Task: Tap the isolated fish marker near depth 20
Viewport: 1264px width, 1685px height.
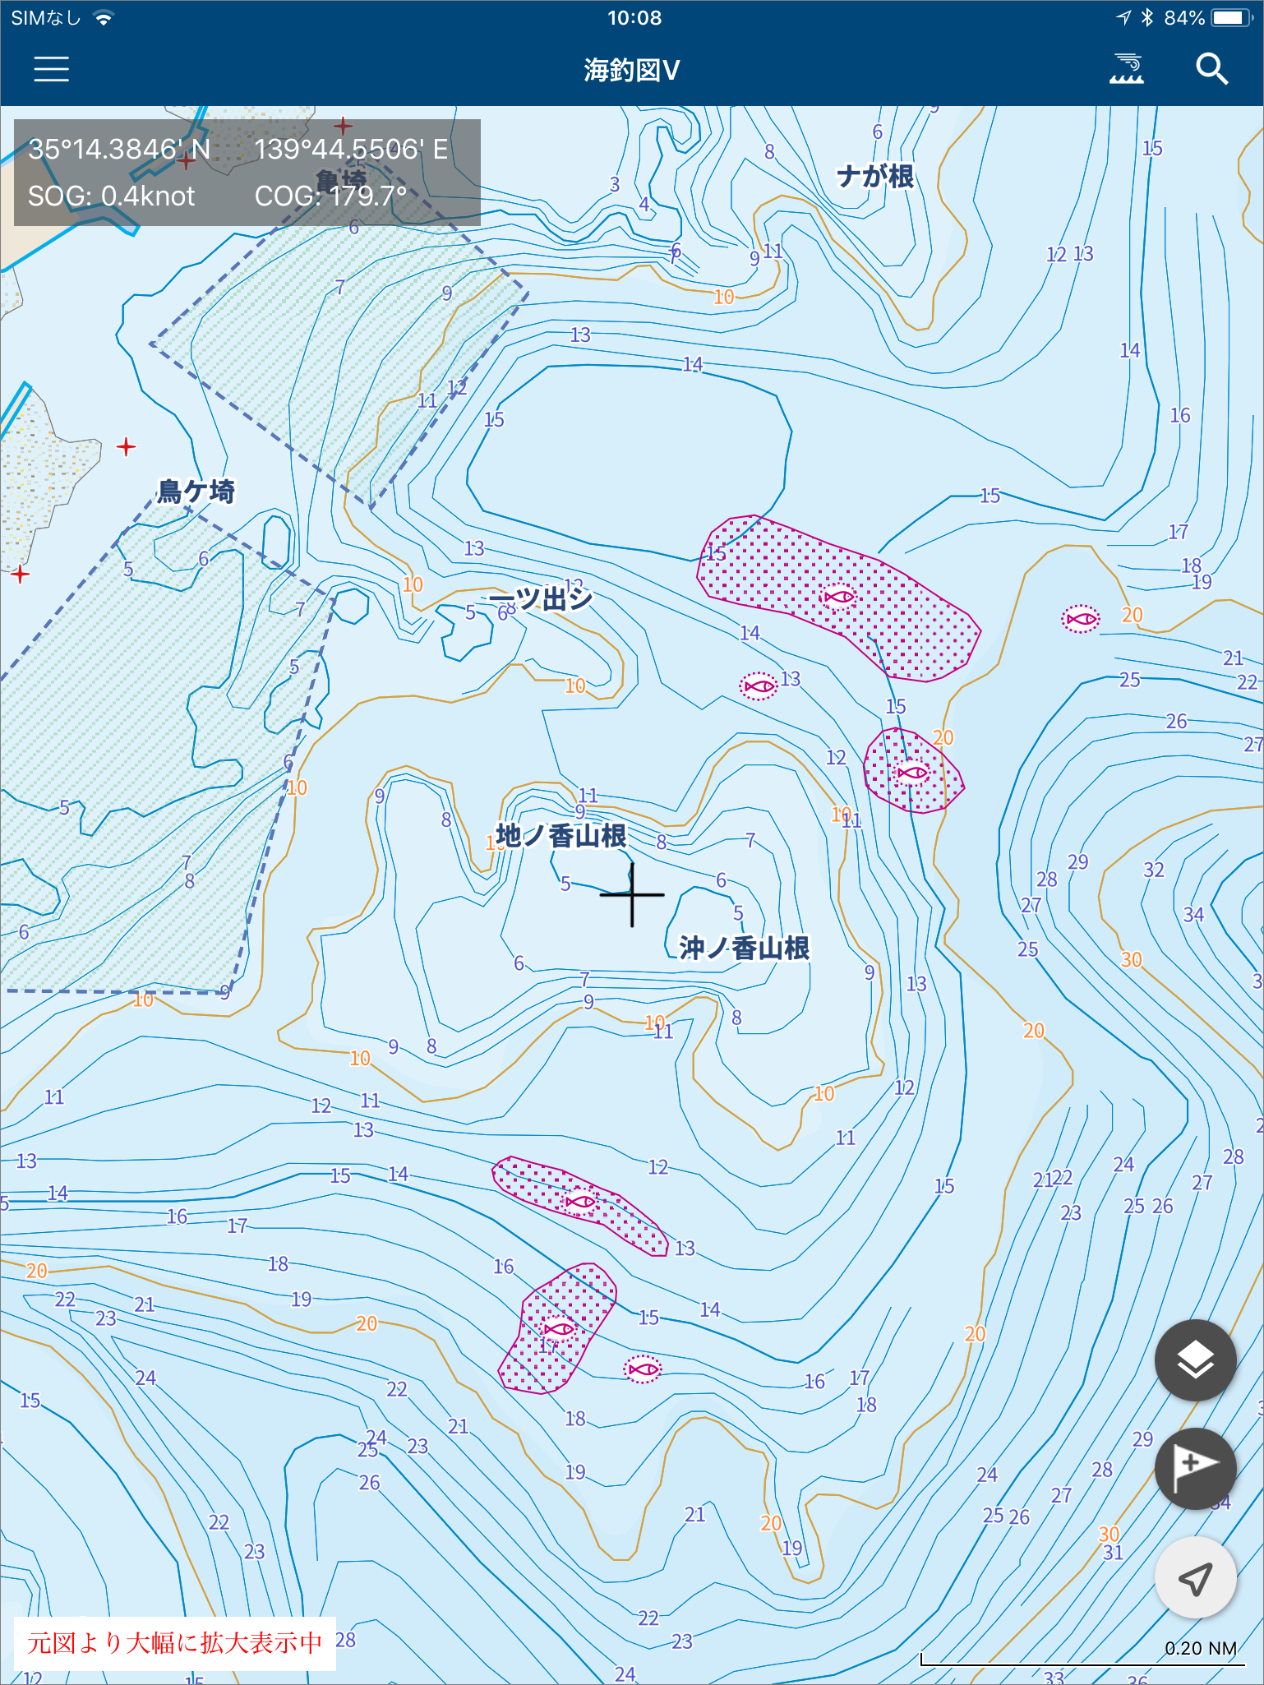Action: point(1081,619)
